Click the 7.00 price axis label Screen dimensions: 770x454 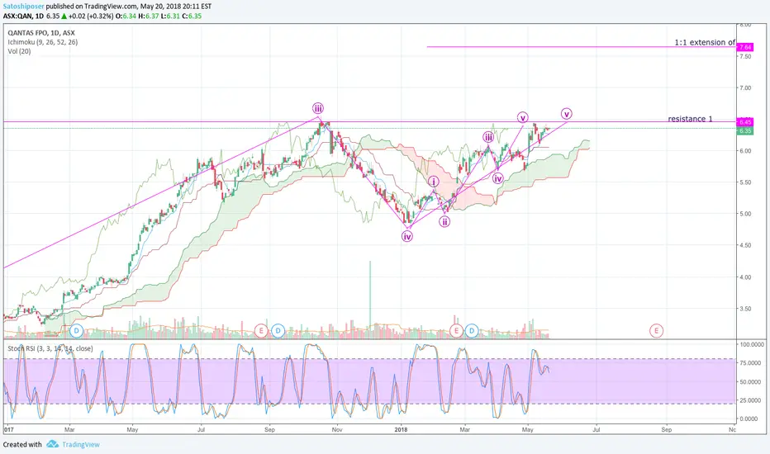click(745, 87)
